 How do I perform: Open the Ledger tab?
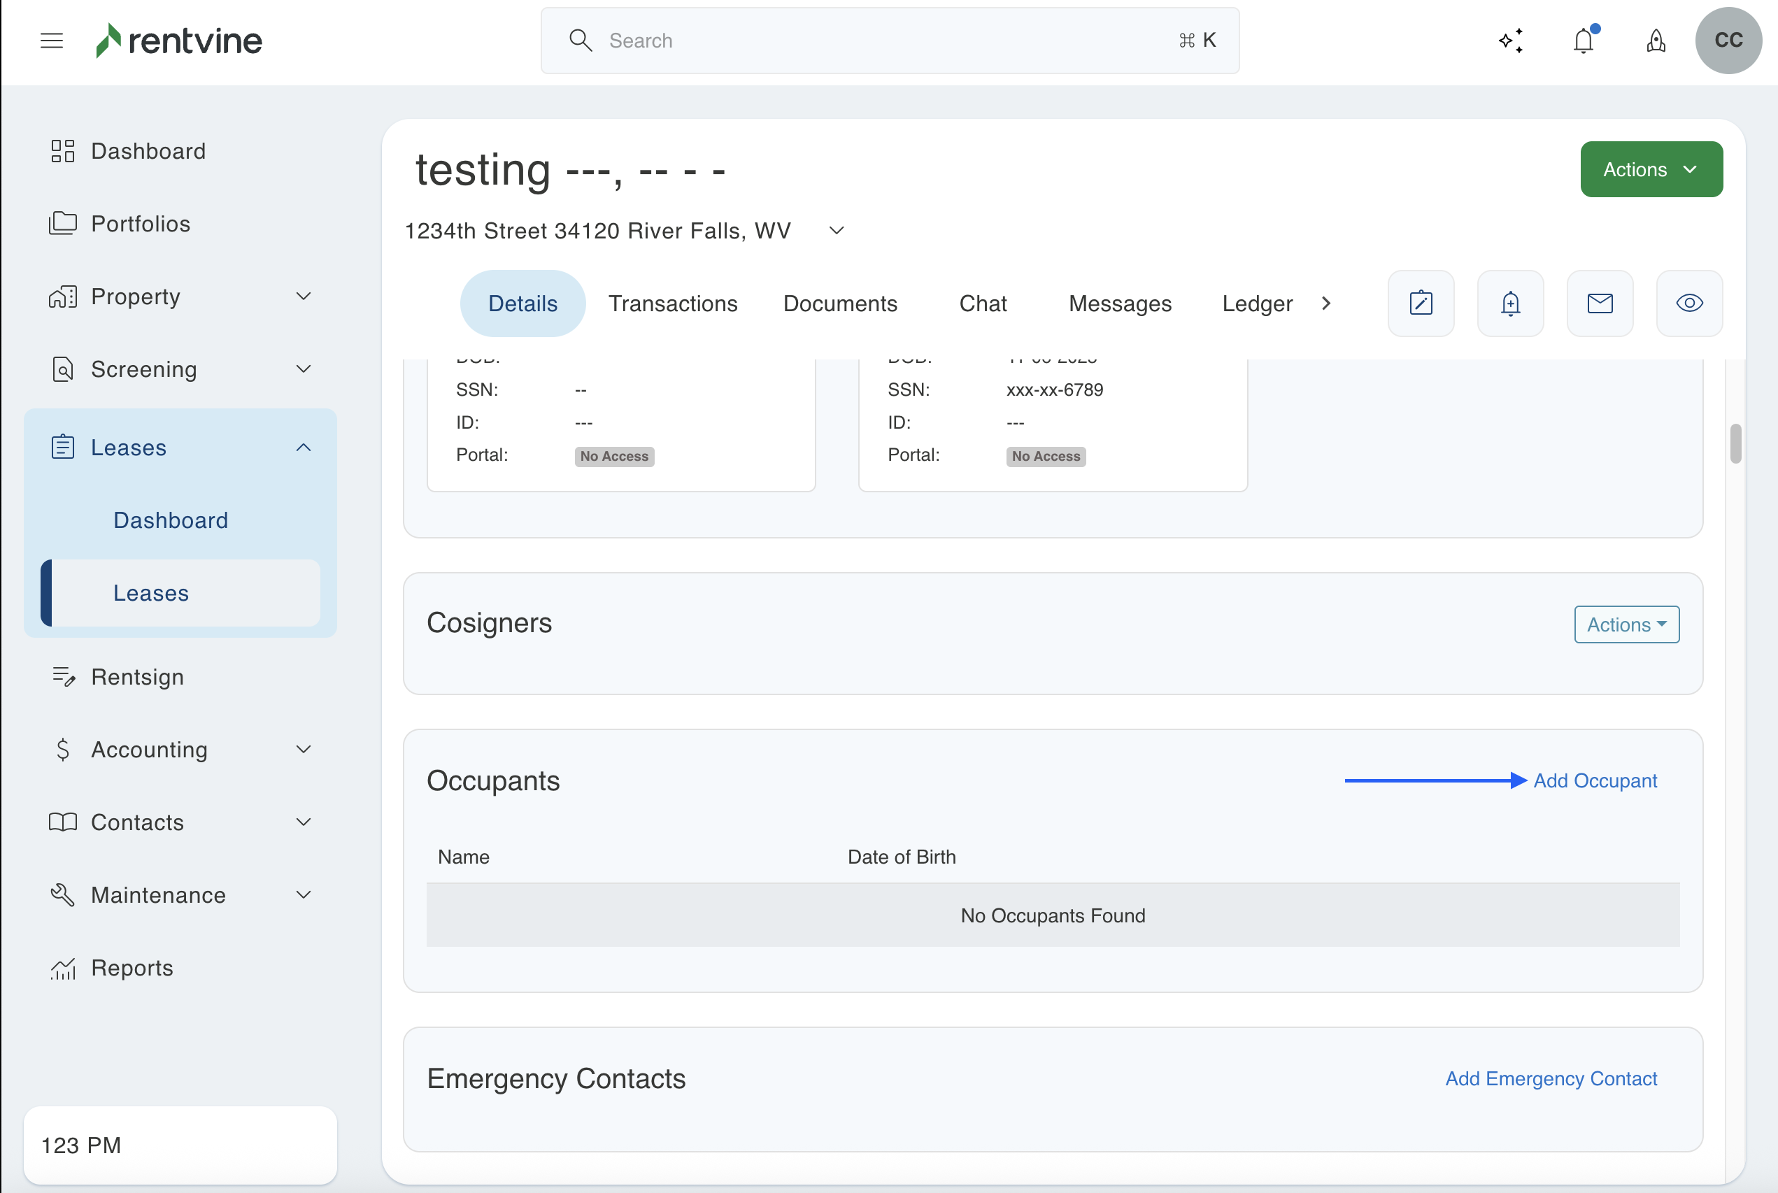[x=1257, y=303]
